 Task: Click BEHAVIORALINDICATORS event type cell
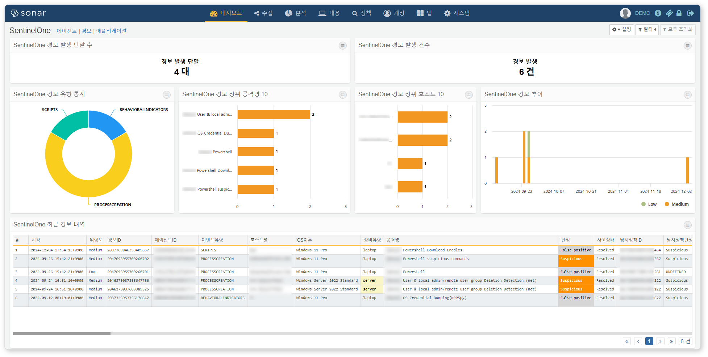222,298
